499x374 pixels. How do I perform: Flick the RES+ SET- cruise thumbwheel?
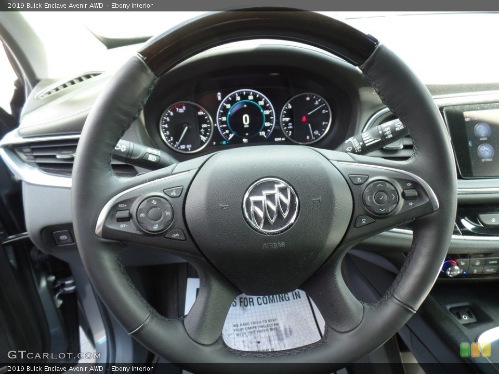pos(124,216)
